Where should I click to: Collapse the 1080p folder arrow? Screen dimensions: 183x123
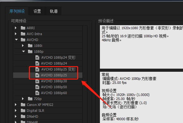pos(24,52)
